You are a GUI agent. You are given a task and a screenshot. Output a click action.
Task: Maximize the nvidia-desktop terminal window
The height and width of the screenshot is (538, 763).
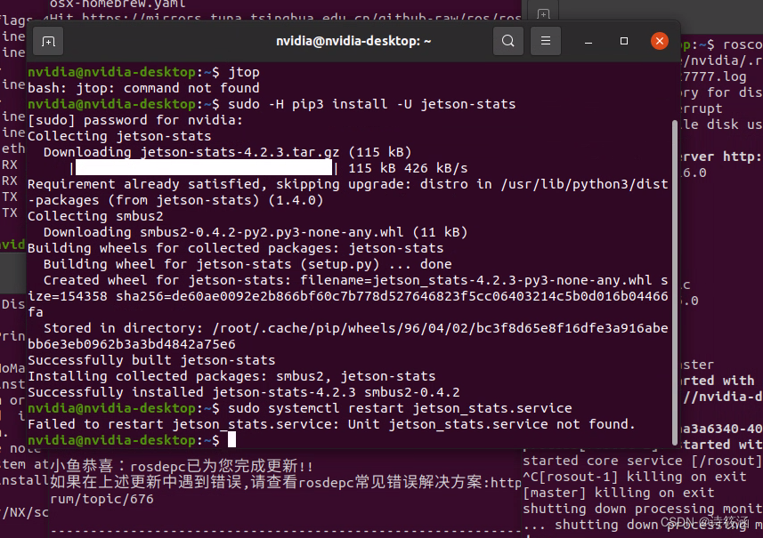(624, 41)
